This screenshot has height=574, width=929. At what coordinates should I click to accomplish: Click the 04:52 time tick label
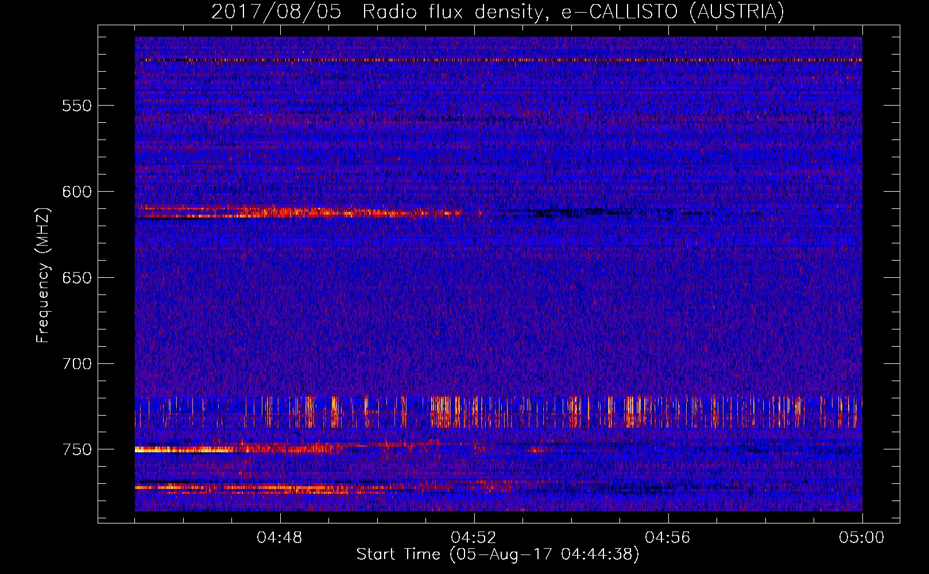click(474, 538)
